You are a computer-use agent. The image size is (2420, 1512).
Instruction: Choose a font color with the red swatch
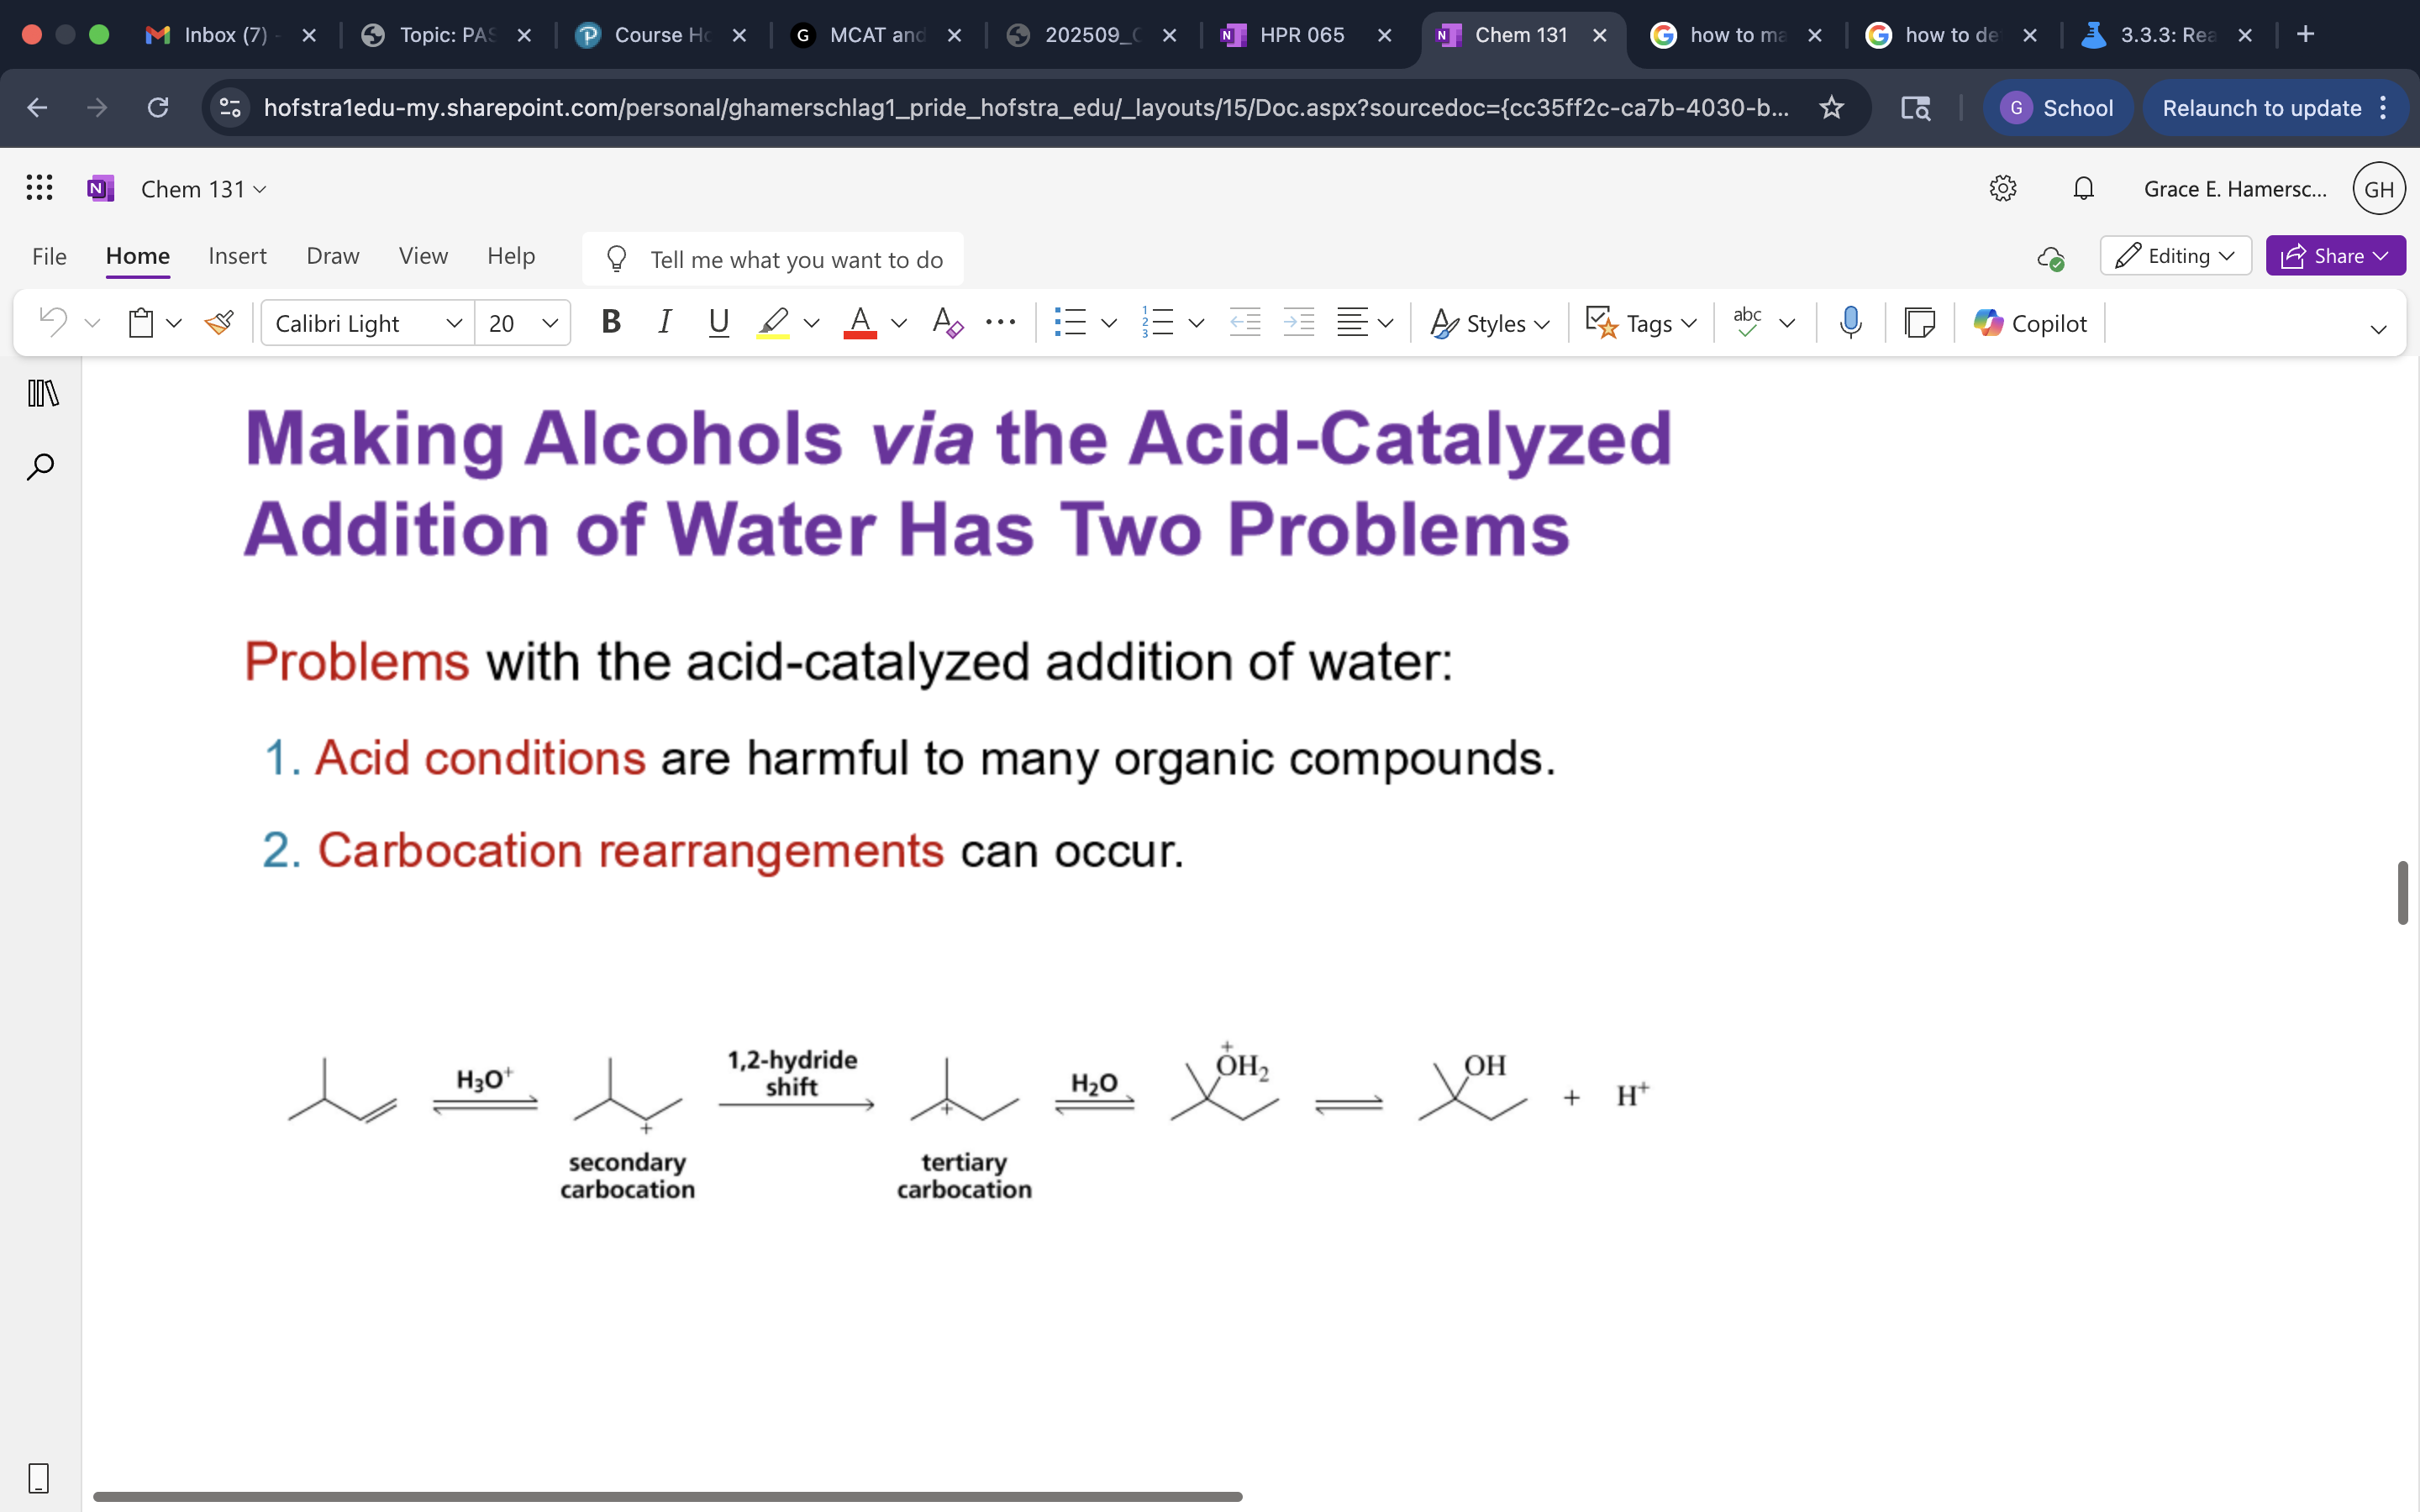(860, 322)
